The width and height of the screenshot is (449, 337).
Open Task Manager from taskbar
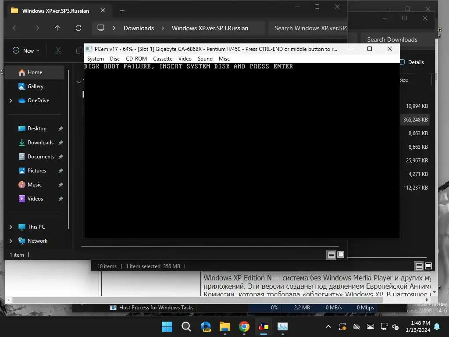click(283, 326)
